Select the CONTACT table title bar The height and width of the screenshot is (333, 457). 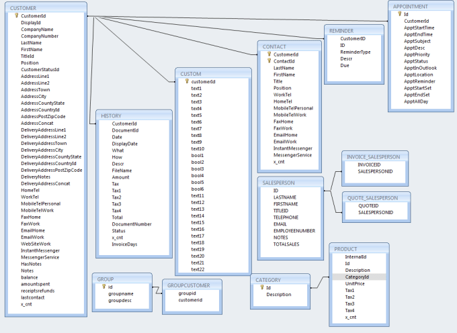coord(290,46)
